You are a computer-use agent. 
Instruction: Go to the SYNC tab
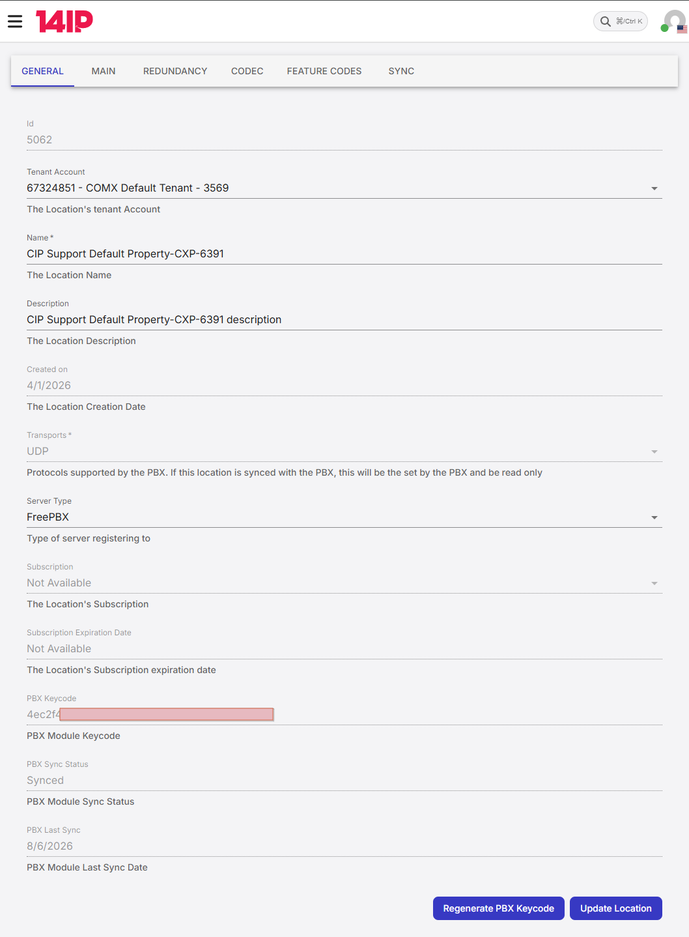coord(401,71)
